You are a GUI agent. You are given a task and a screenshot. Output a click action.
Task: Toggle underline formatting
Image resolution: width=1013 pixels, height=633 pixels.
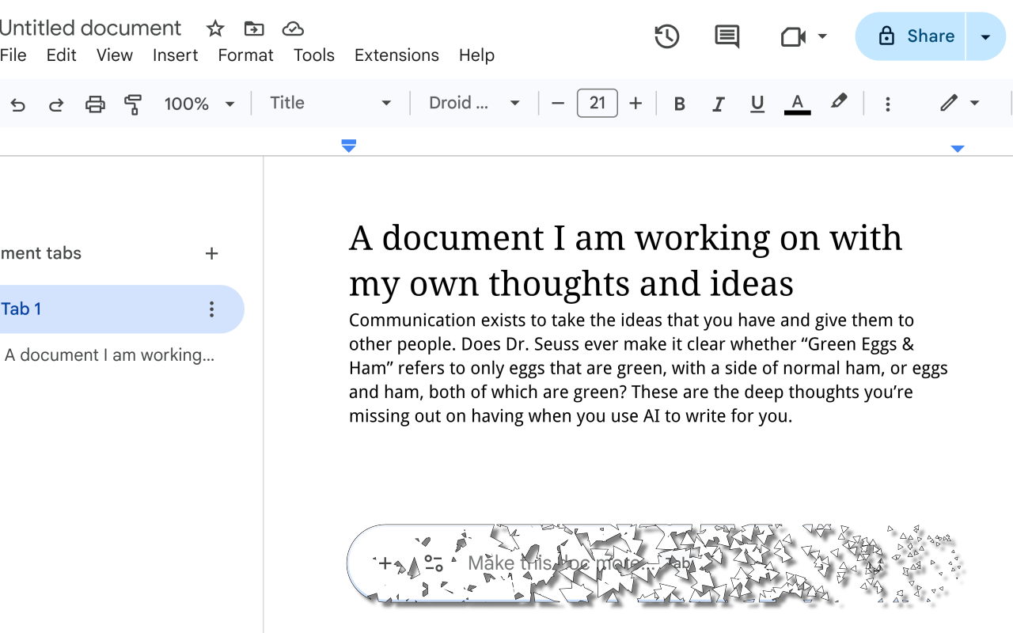757,104
